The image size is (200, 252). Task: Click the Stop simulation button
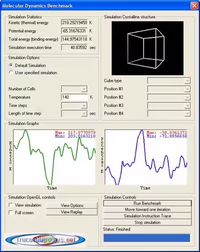coord(148,223)
